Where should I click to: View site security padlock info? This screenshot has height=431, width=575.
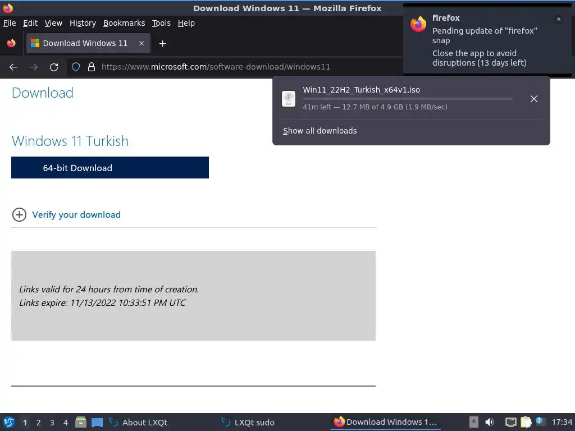point(92,67)
